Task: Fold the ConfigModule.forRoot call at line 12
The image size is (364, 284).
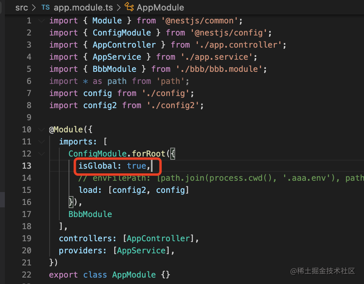Action: (42, 154)
